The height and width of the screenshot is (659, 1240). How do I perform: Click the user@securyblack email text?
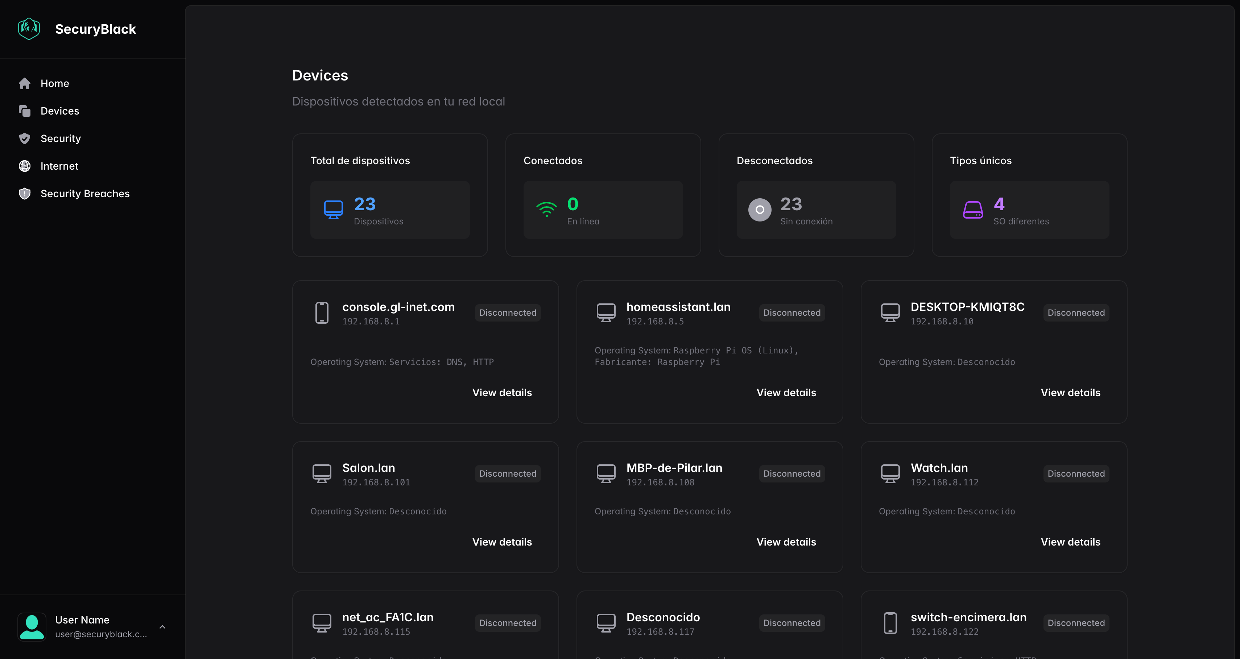101,634
